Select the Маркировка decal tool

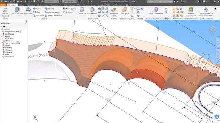tap(69, 9)
